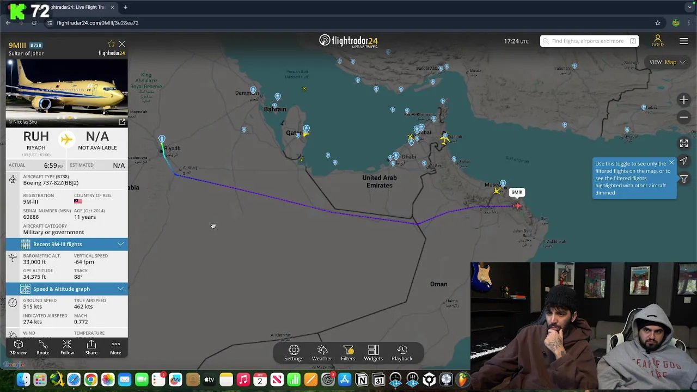Add flight to favorites star

pyautogui.click(x=111, y=44)
